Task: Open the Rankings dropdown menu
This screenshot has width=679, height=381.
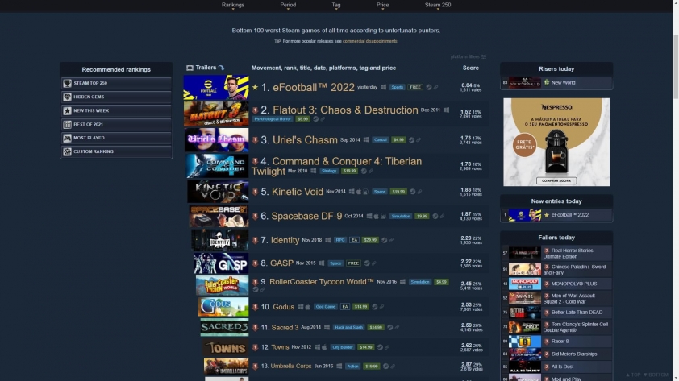Action: 233,5
